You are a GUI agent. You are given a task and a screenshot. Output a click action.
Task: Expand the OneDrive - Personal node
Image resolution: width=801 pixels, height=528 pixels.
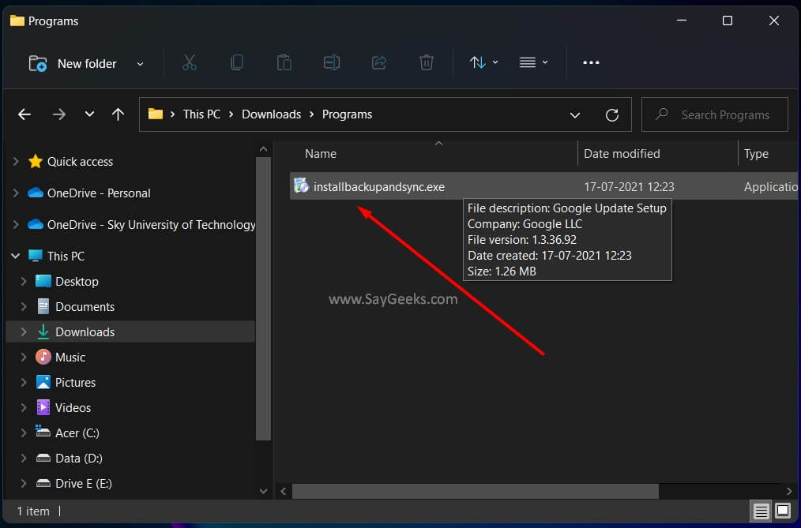click(x=16, y=193)
